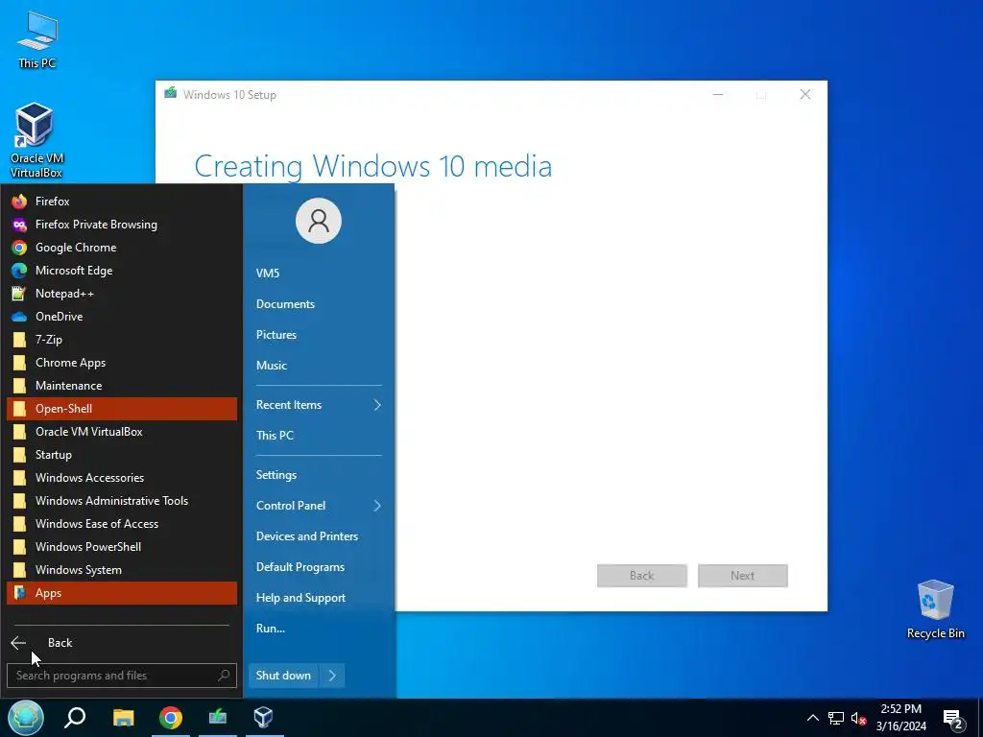This screenshot has height=737, width=983.
Task: Open Google Chrome in the Start menu
Action: (122, 248)
